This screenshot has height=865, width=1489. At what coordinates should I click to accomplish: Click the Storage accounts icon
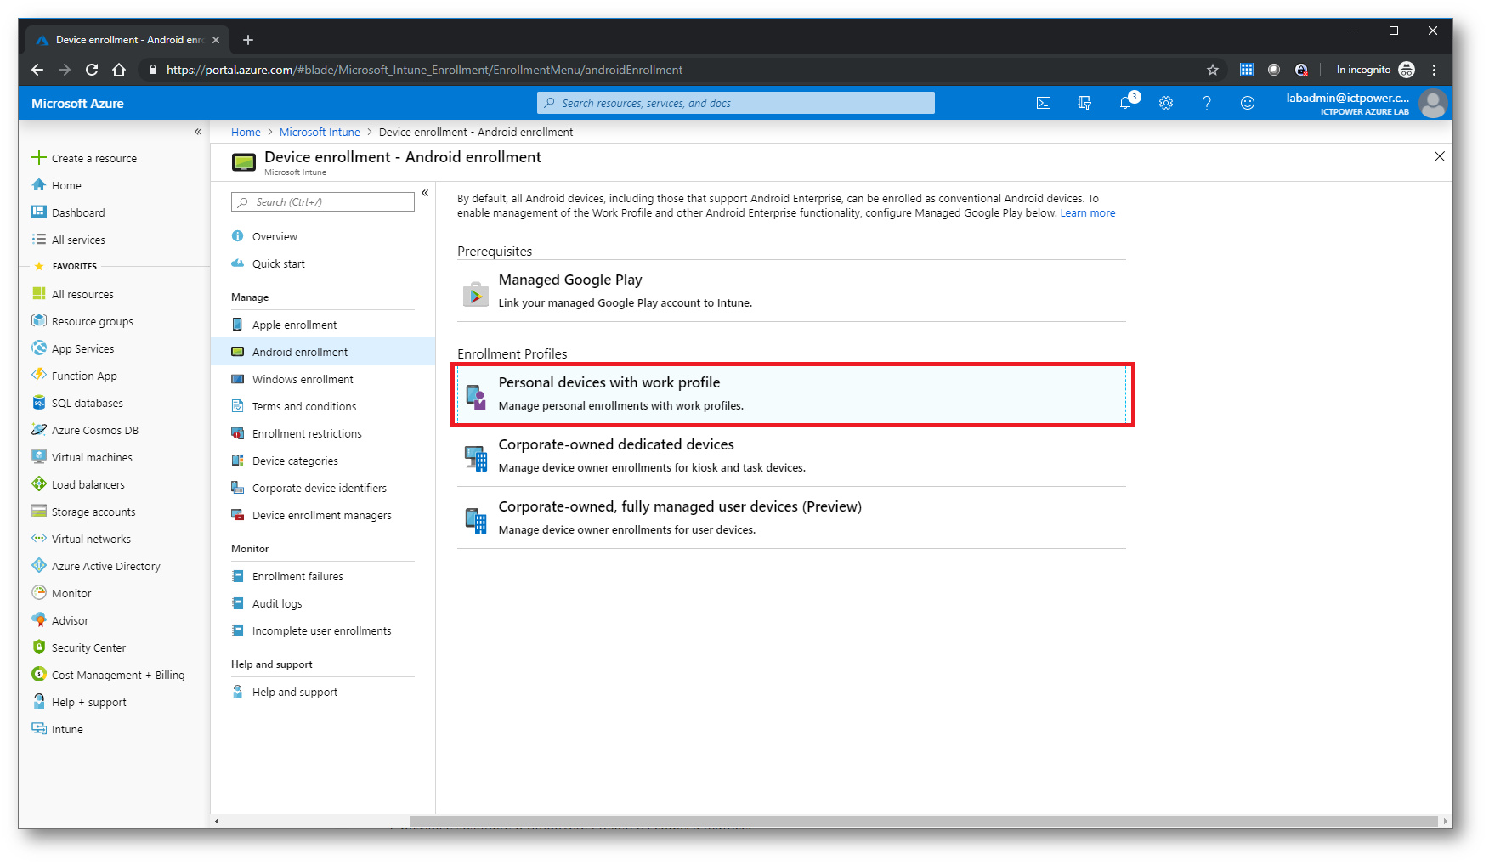(x=38, y=512)
